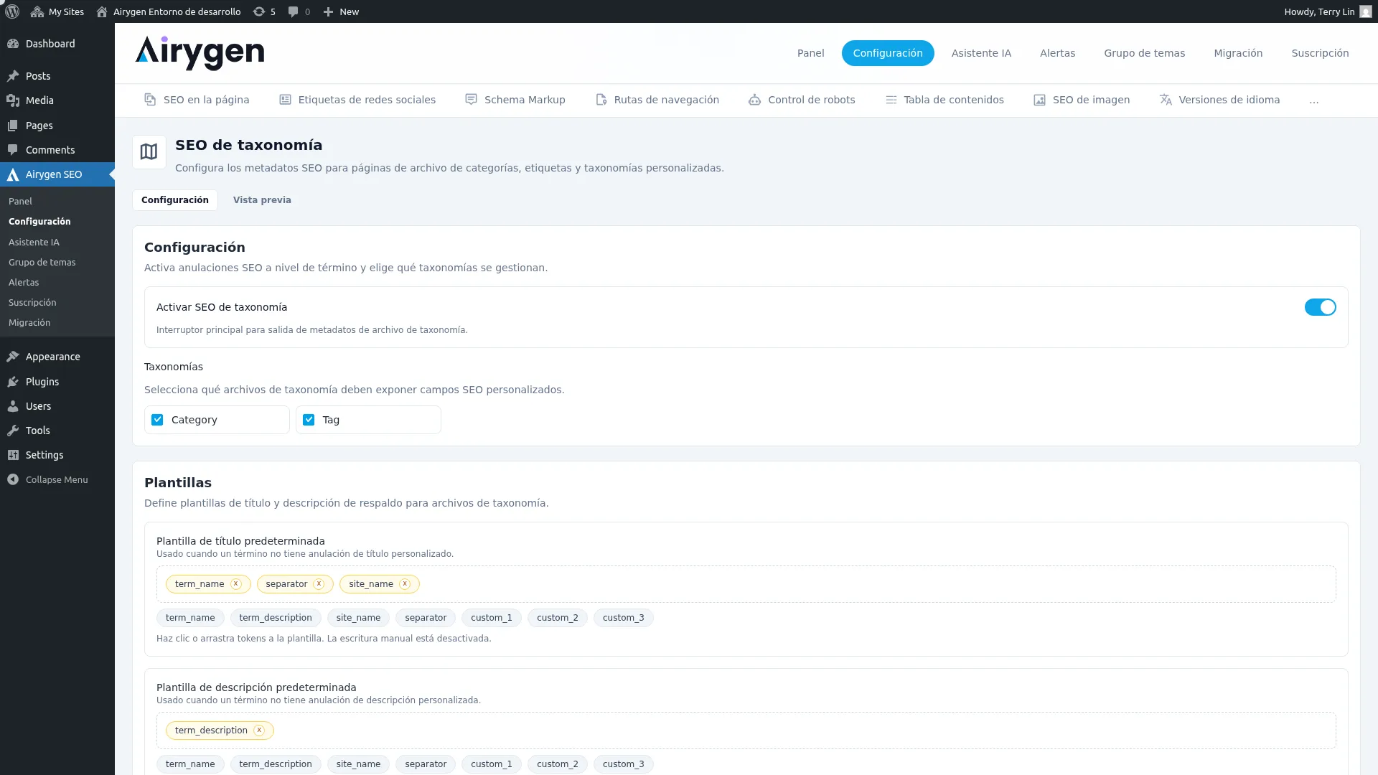Screen dimensions: 1378x775
Task: Click the Airygen logo in header
Action: point(200,53)
